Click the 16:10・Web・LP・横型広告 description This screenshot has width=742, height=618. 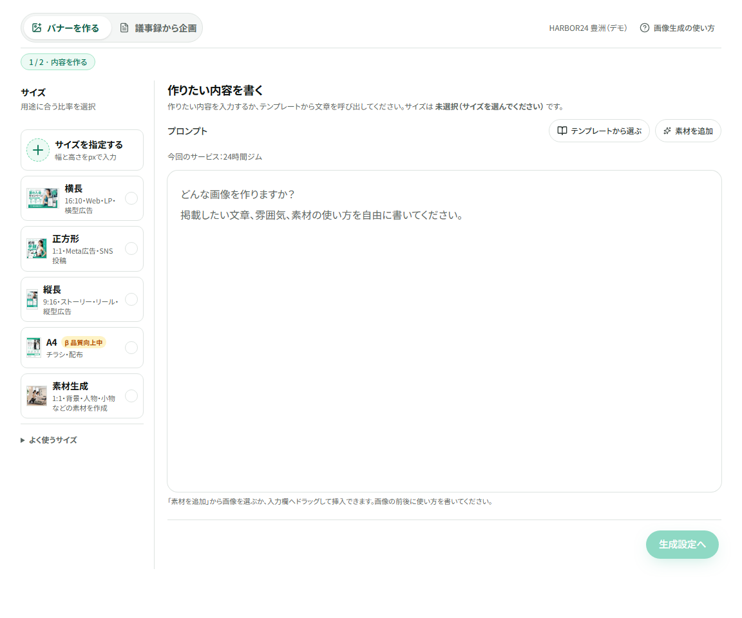[x=90, y=206]
